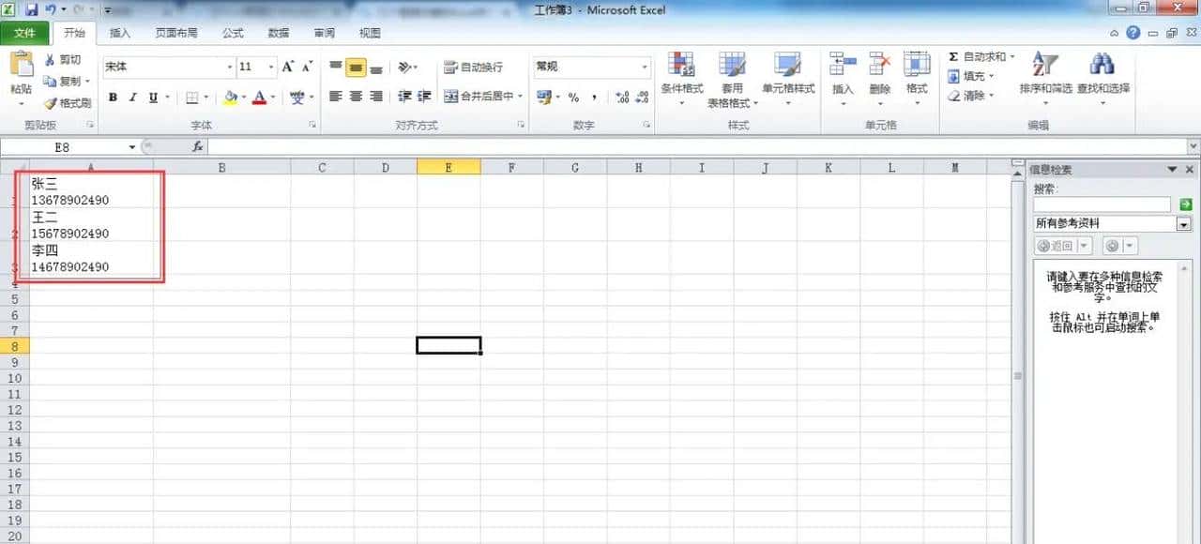Click the Increase Indent icon

(x=424, y=97)
